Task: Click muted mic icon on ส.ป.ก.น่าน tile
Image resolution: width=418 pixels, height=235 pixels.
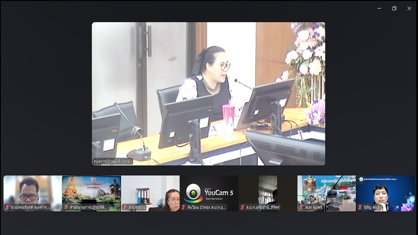Action: tap(125, 207)
